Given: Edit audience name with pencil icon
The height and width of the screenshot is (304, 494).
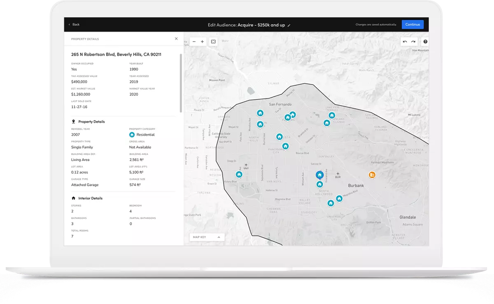Looking at the screenshot, I should 289,25.
